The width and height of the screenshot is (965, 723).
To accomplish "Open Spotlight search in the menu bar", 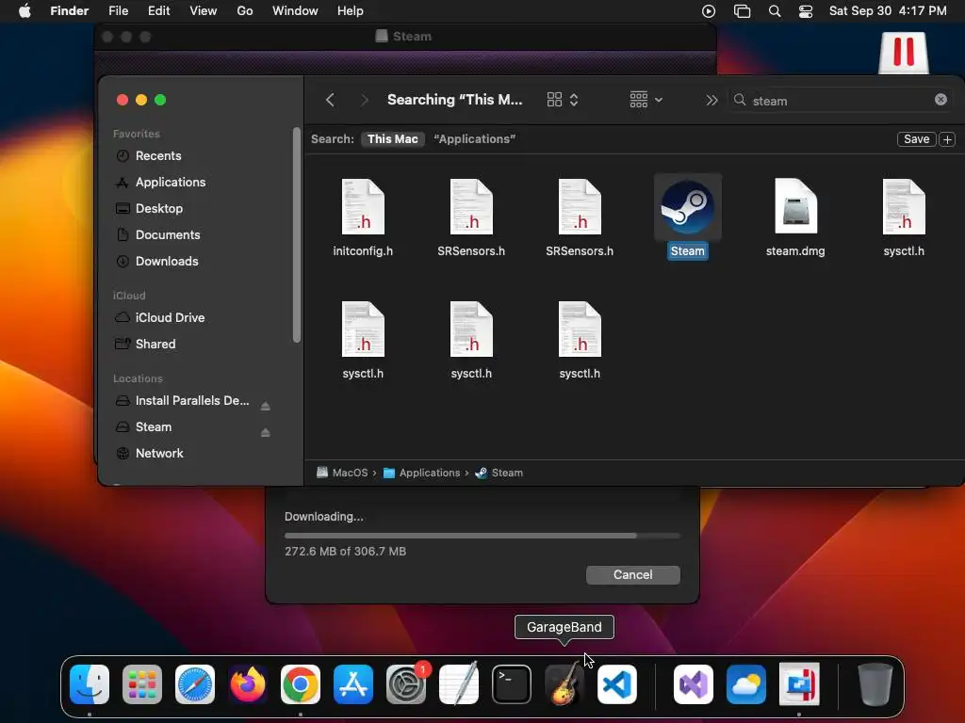I will point(775,11).
